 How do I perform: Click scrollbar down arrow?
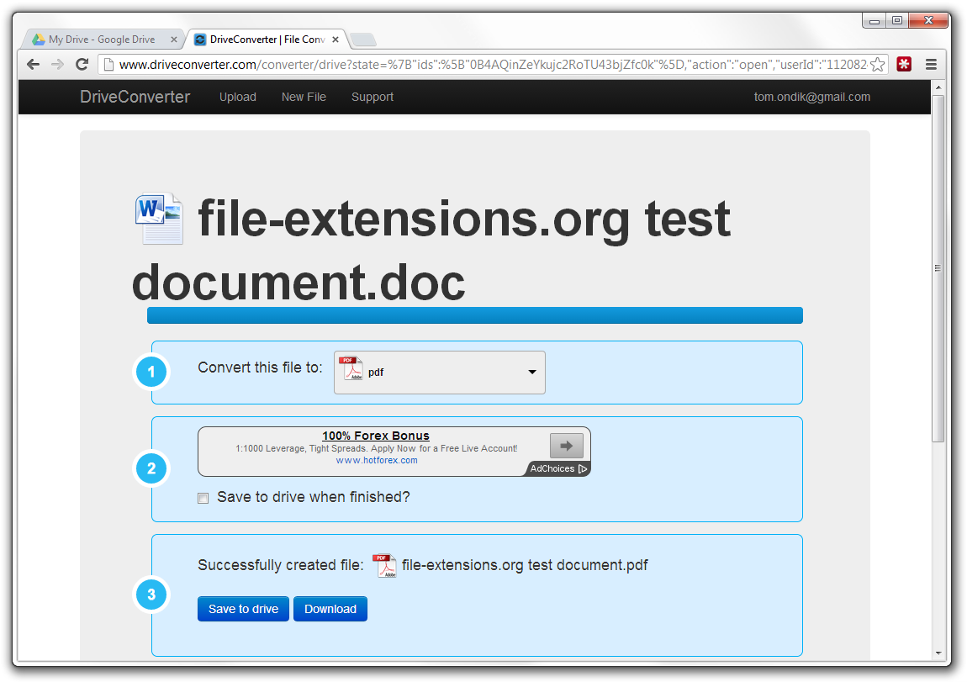tap(938, 653)
